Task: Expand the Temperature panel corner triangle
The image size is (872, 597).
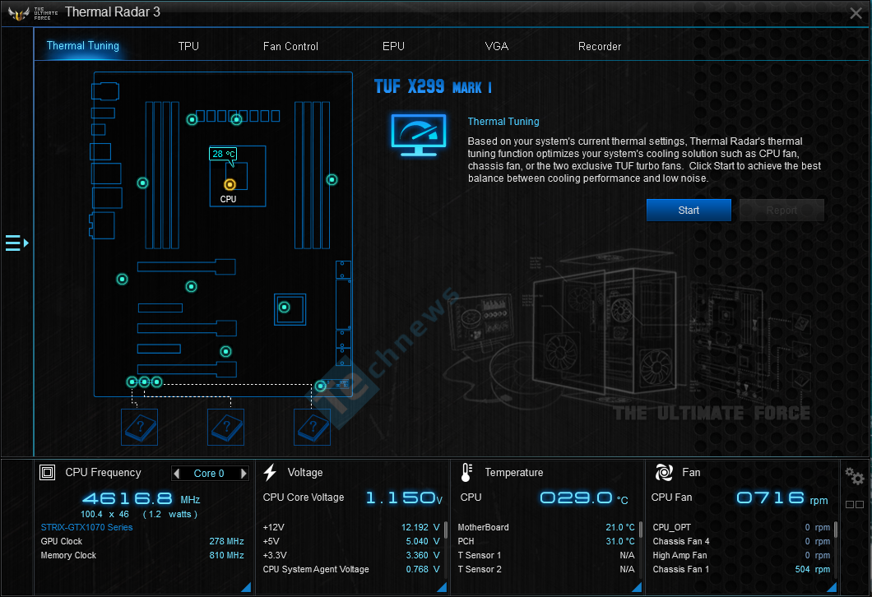Action: point(637,586)
